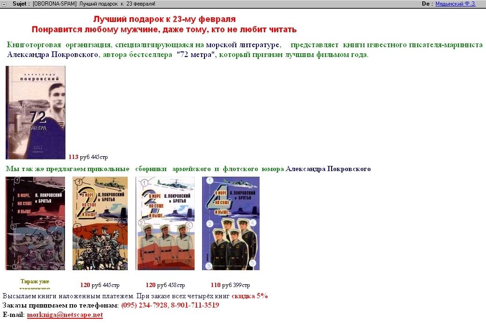Screen dimensions: 486x323
Task: Open the 72 метра book cover image
Action: pos(36,112)
